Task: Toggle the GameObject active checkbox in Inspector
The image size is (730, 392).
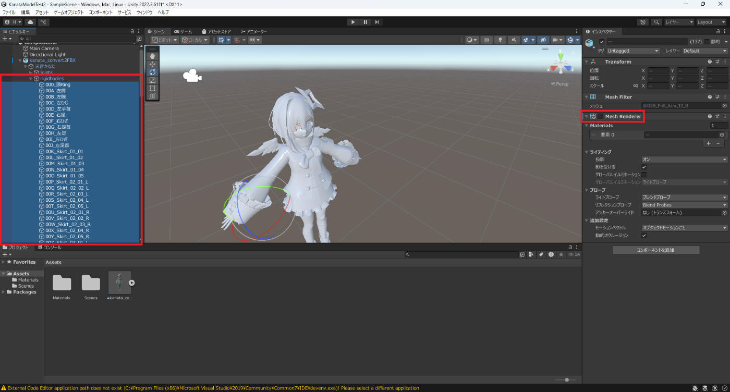Action: pyautogui.click(x=602, y=42)
